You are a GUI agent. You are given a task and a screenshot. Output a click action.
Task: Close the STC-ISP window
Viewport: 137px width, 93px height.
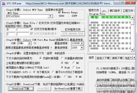[131, 3]
